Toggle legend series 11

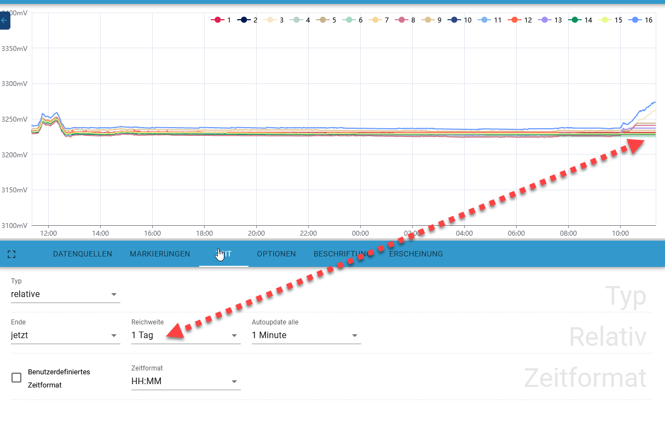pyautogui.click(x=489, y=20)
